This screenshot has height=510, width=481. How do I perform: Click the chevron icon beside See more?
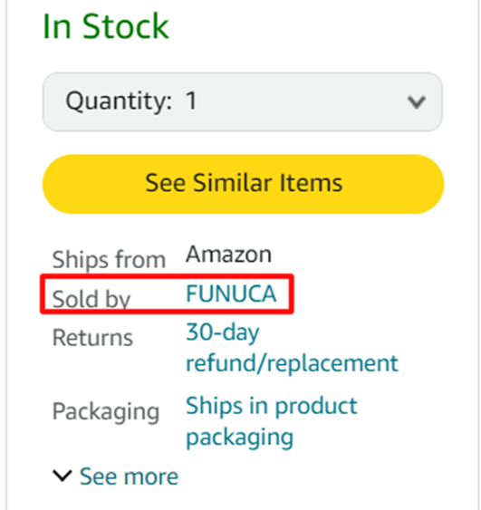tap(63, 476)
